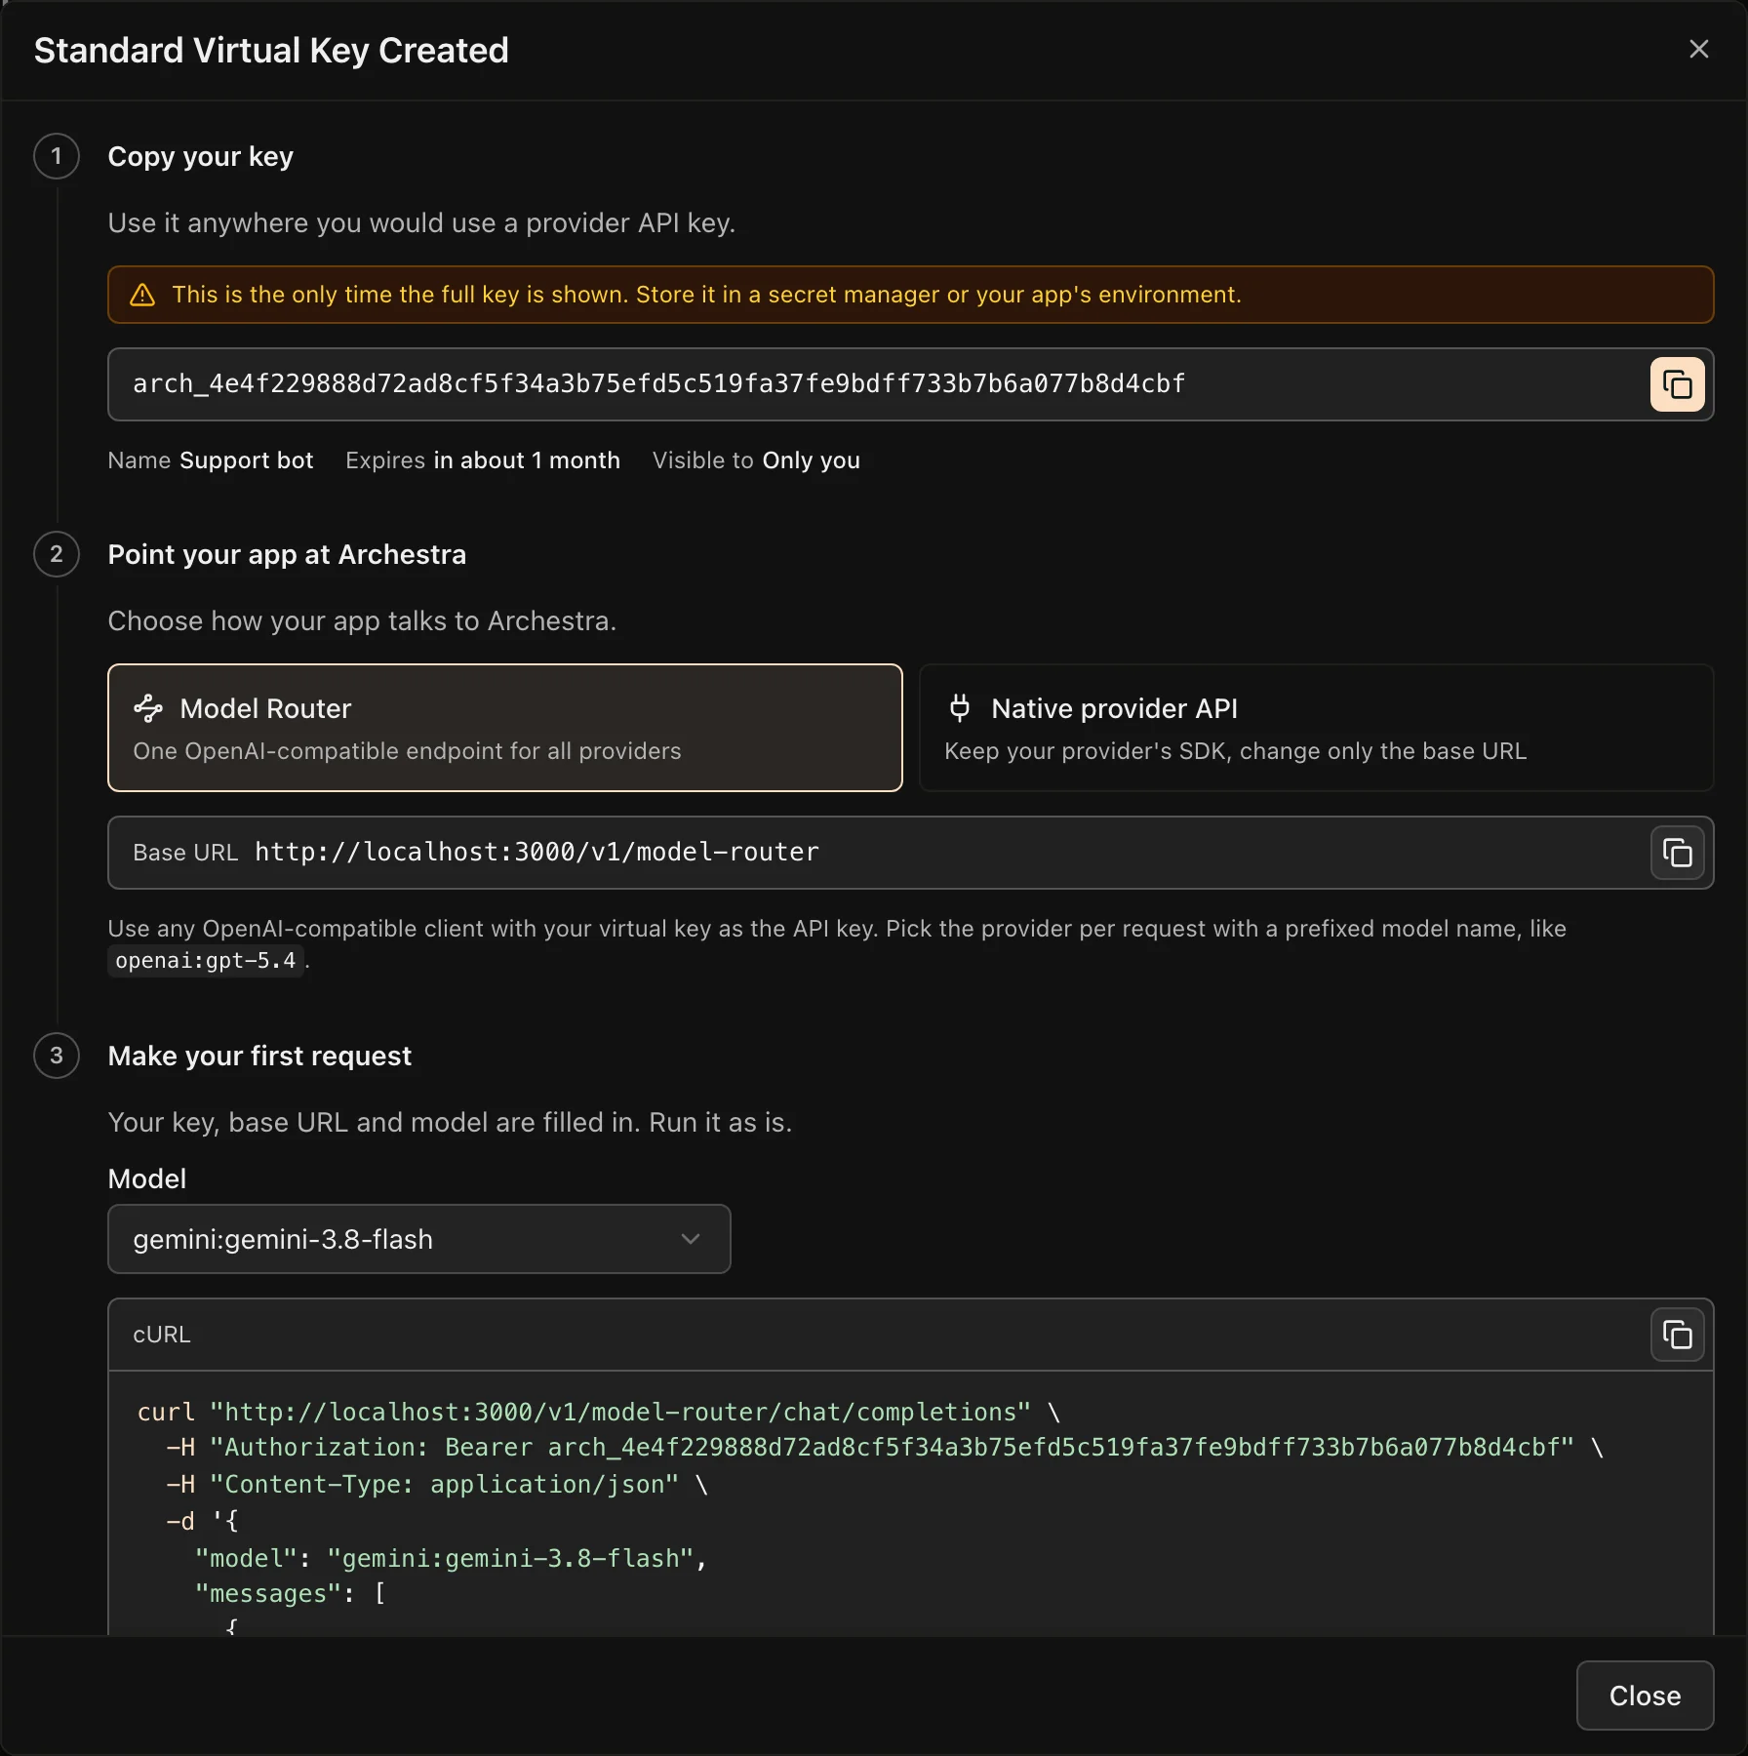Select the Native provider API option card
The height and width of the screenshot is (1756, 1748).
(x=1316, y=728)
